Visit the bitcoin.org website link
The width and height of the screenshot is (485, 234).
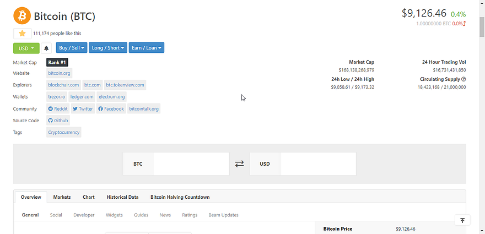59,73
